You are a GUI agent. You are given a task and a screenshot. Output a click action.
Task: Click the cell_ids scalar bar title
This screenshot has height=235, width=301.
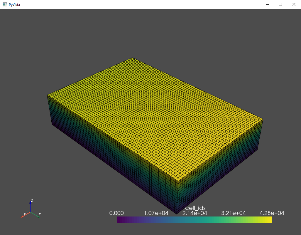point(195,208)
